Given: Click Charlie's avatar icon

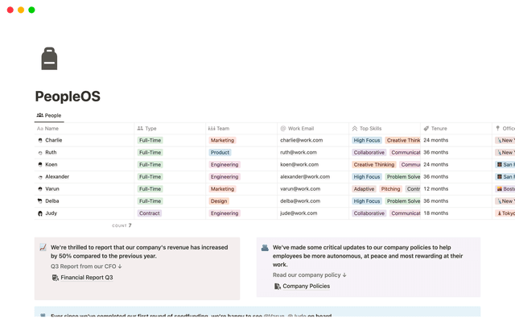Looking at the screenshot, I should 40,140.
